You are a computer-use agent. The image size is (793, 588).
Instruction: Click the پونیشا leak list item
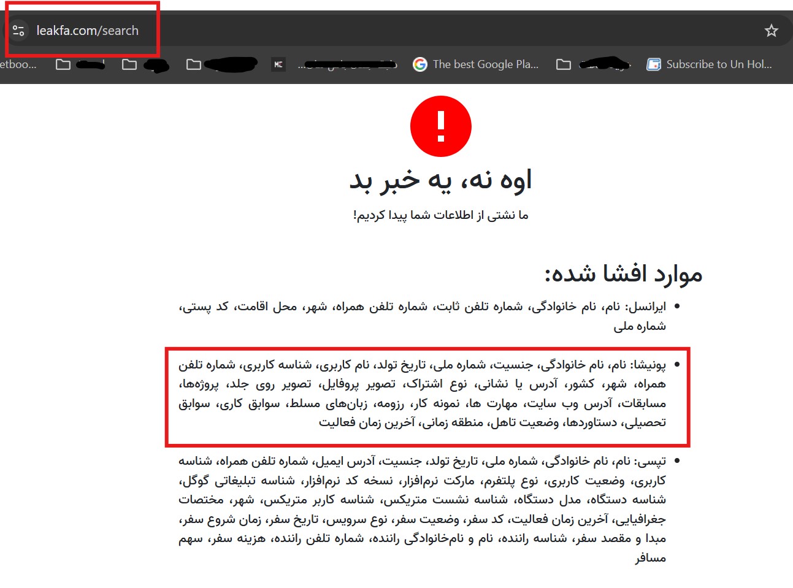422,393
